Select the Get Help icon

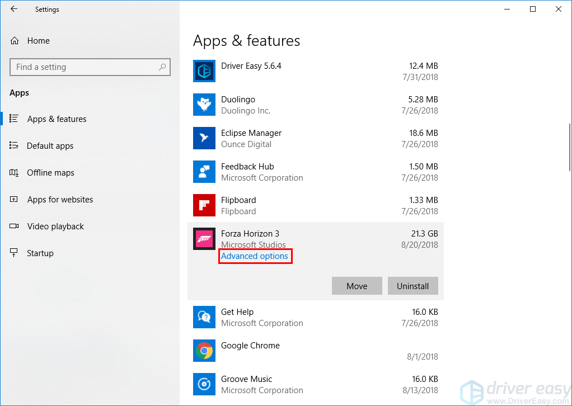(204, 317)
